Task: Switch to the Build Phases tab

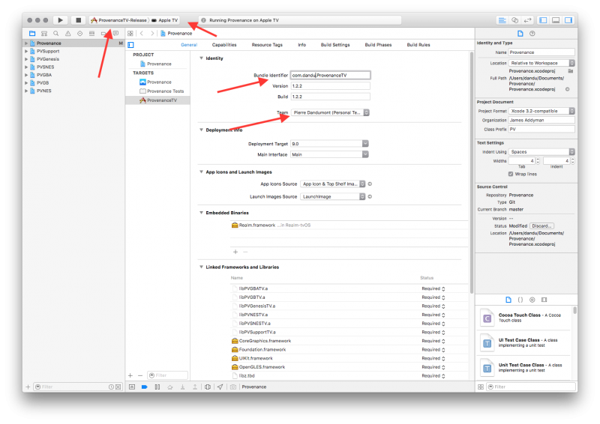Action: click(x=378, y=45)
